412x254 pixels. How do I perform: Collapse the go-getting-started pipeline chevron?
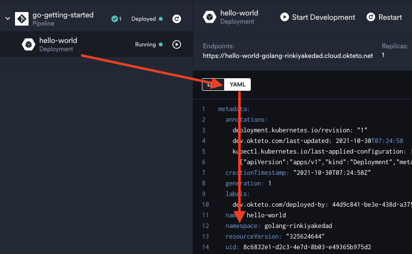8,19
